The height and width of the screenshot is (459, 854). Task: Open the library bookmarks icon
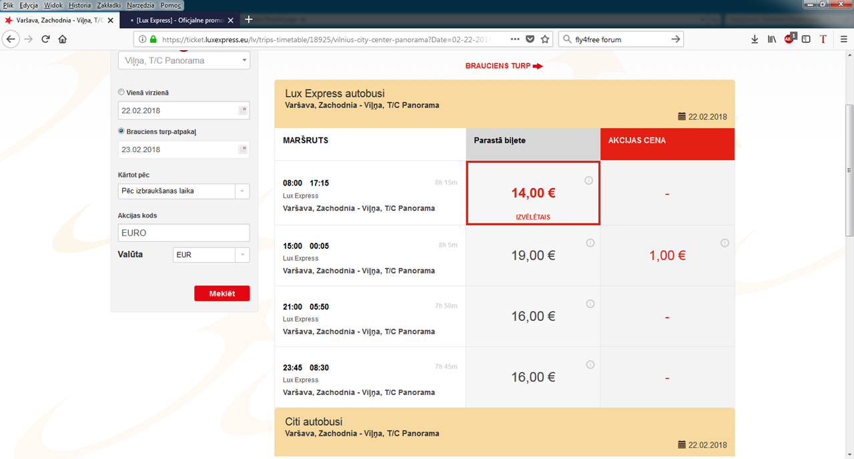(772, 39)
